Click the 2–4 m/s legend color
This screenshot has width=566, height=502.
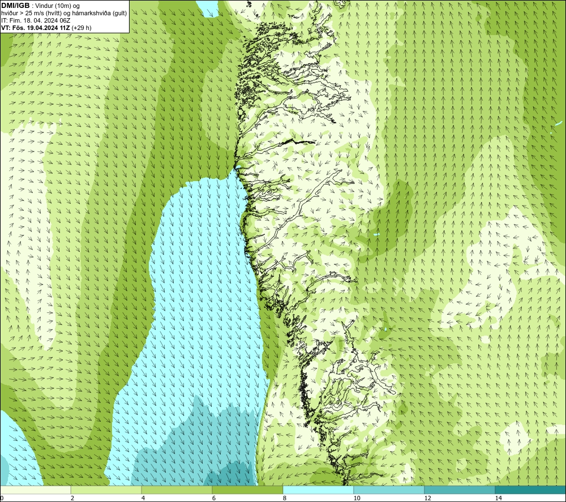(106, 490)
